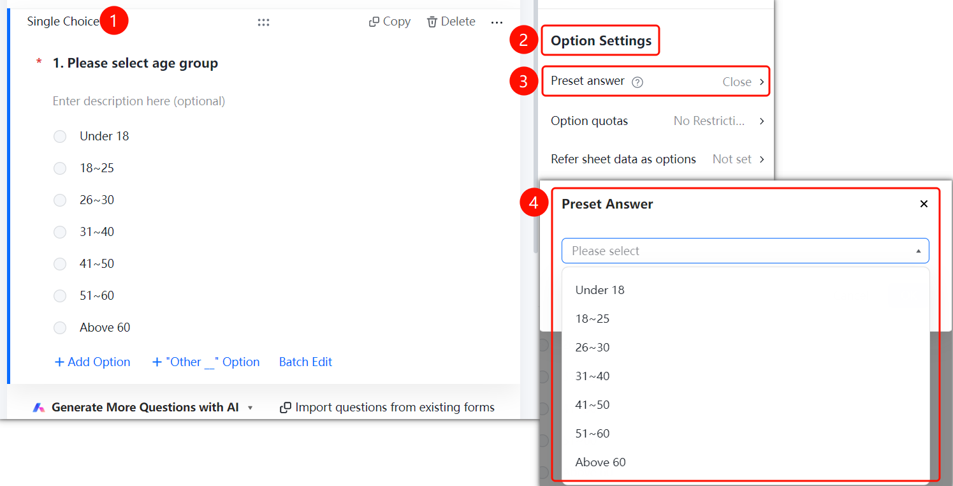
Task: Click the description input field
Action: click(x=139, y=101)
